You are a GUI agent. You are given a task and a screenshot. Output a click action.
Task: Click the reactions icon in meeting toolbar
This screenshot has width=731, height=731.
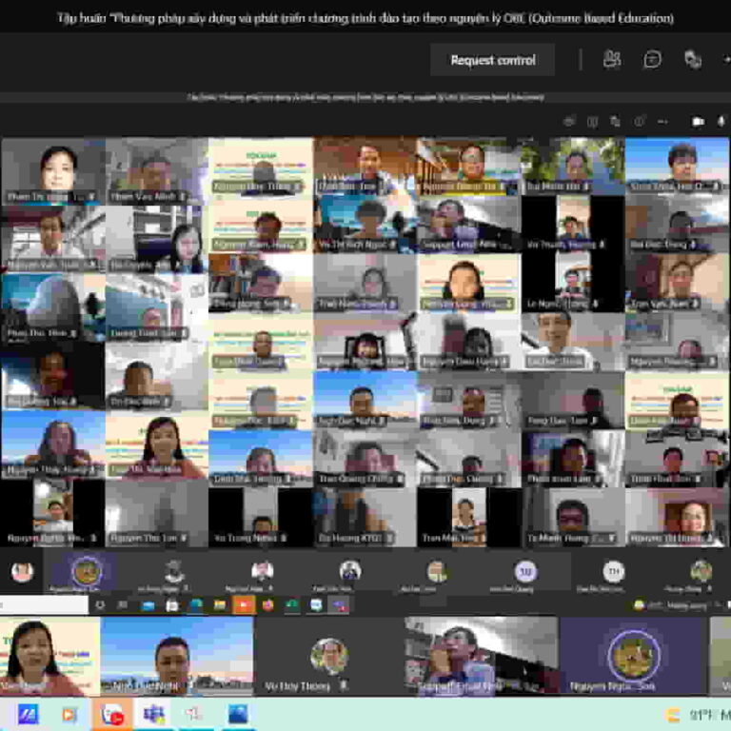[x=692, y=60]
